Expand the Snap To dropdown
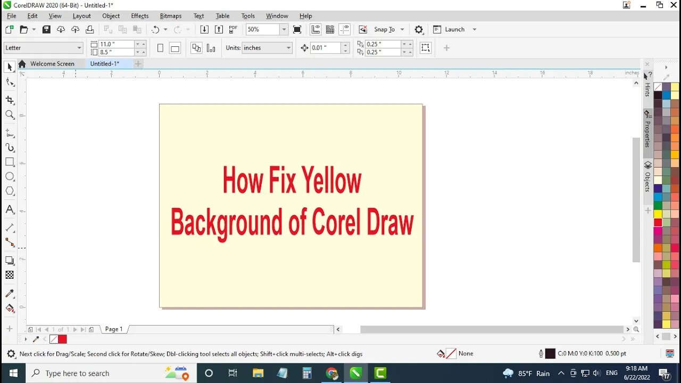Screen dimensions: 681x383 [402, 29]
